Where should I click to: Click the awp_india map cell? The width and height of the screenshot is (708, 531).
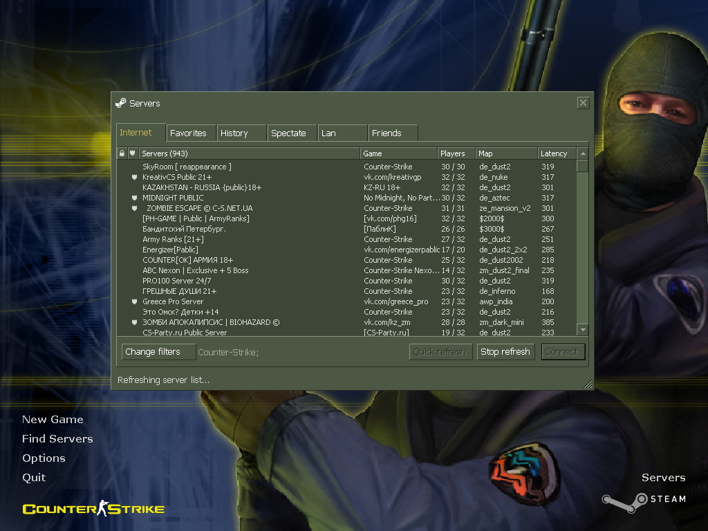(496, 301)
